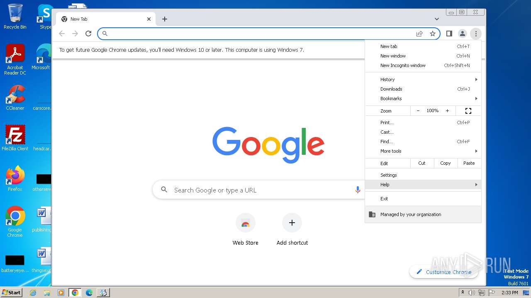Viewport: 531px width, 298px height.
Task: Click the forward navigation arrow
Action: pyautogui.click(x=75, y=34)
